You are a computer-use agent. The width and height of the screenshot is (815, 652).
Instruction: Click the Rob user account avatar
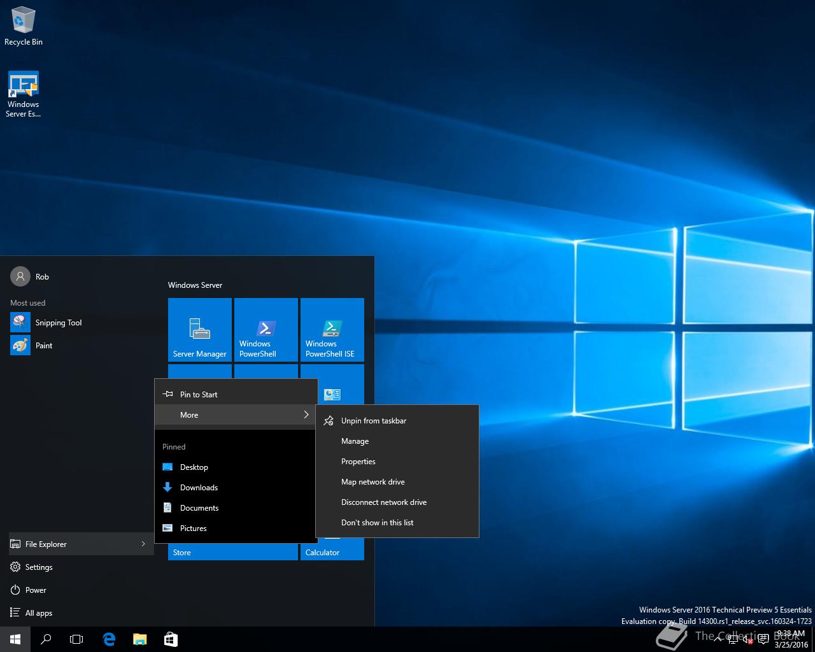click(20, 276)
